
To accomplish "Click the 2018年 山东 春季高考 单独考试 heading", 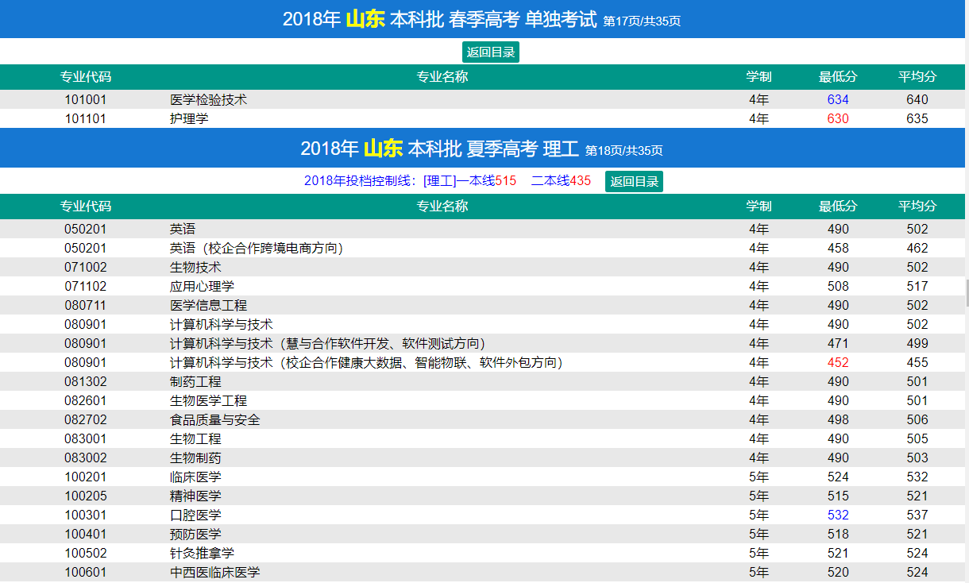I will [x=481, y=19].
